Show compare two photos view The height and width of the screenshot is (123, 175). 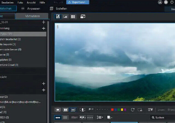point(65,110)
